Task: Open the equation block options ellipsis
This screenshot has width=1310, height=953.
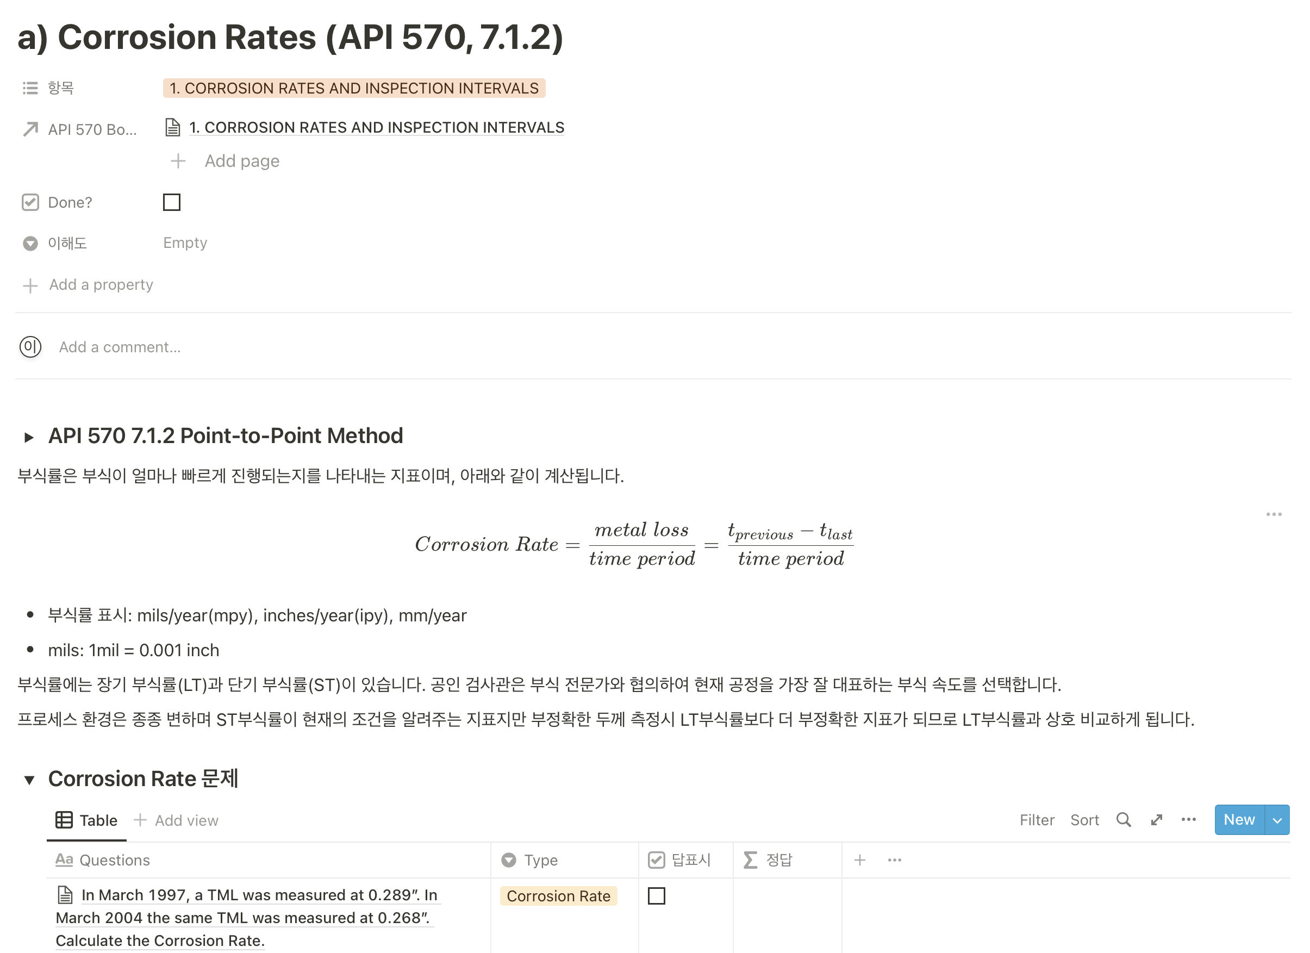Action: [x=1274, y=513]
